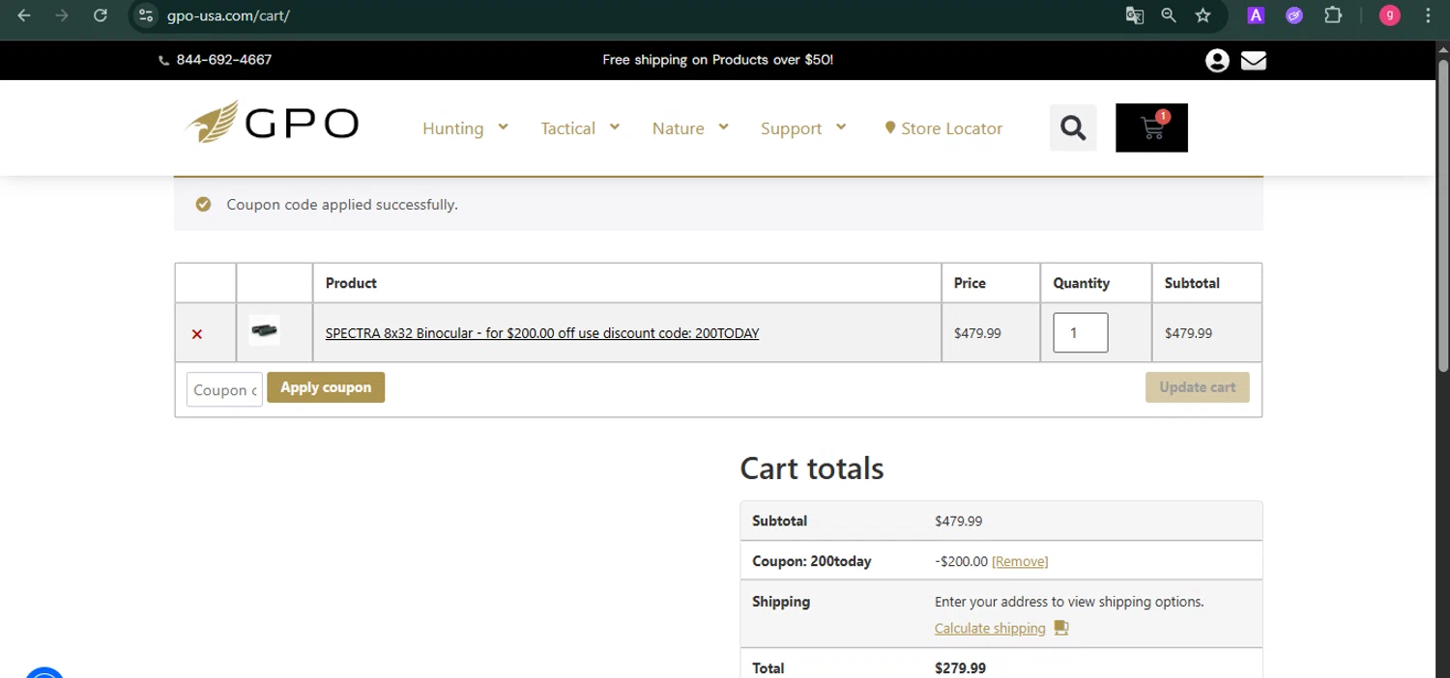
Task: Click the 844-692-4667 phone number
Action: pos(224,60)
